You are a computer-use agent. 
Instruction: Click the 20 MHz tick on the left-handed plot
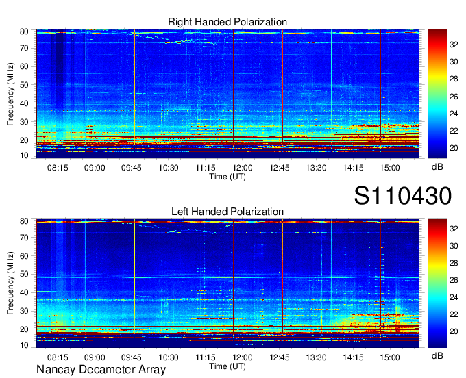(x=24, y=329)
